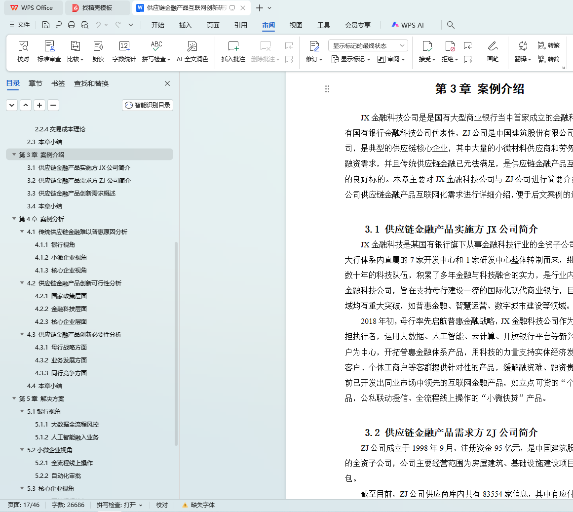
Task: Click the 缺失字体 warning in status bar
Action: coord(198,505)
